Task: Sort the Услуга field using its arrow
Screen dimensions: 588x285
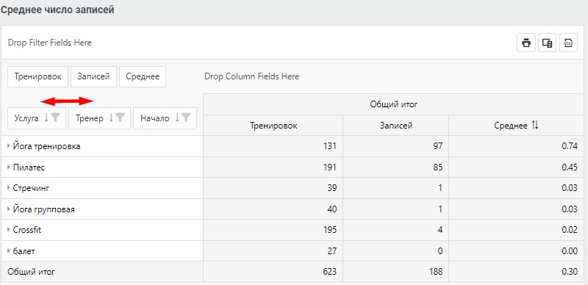Action: click(x=46, y=118)
